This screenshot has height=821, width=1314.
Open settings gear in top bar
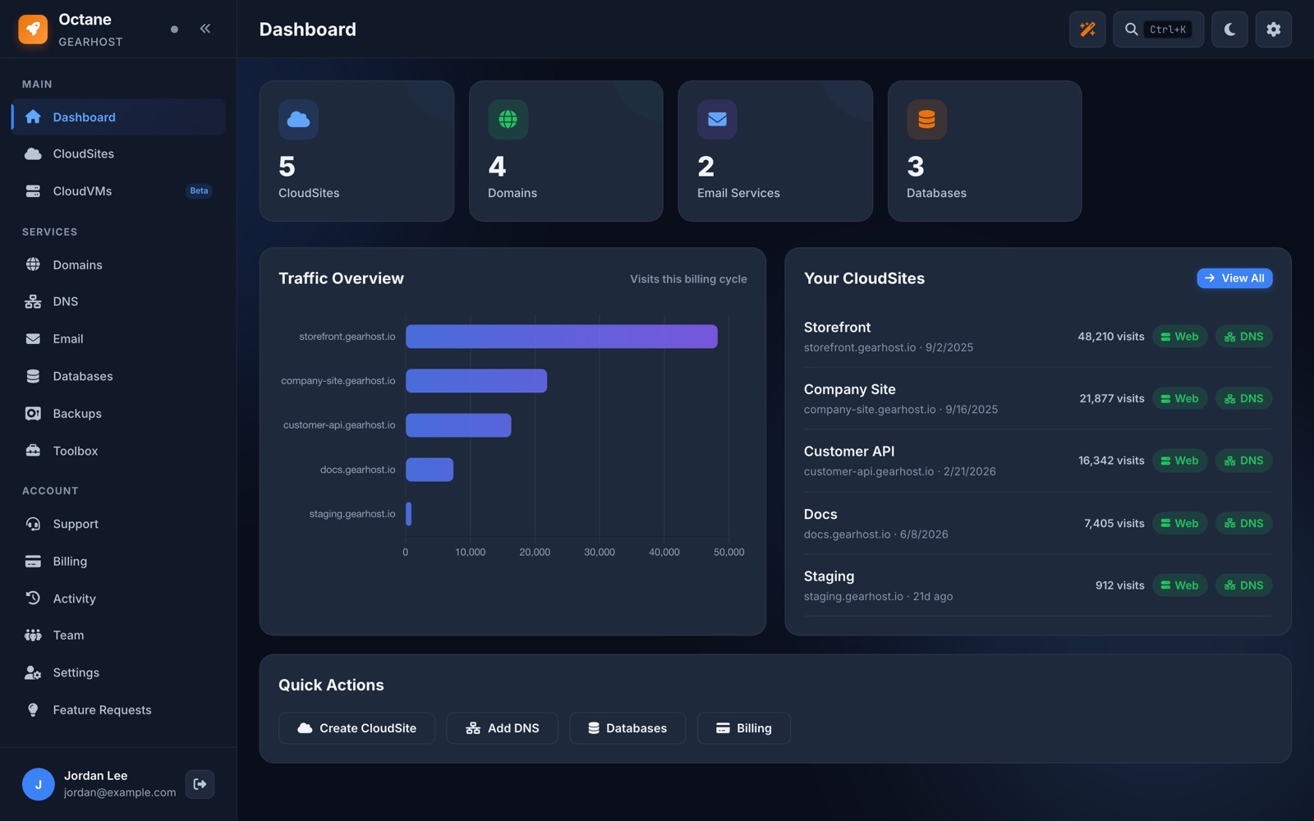[x=1273, y=30]
